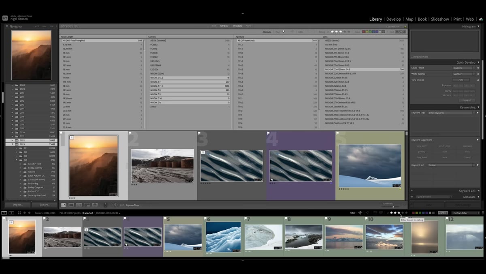Click the filter lock icon in Library Filter bar
The height and width of the screenshot is (274, 486).
coord(405,26)
